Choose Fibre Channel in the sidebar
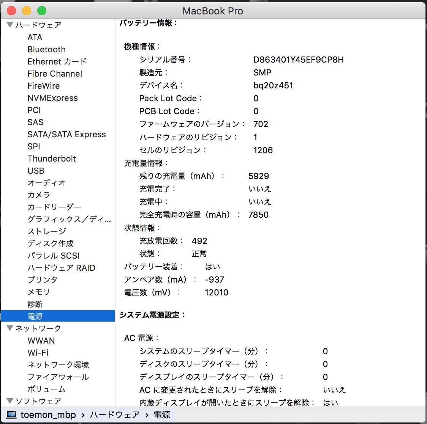Screen dimensions: 427x424 click(x=55, y=74)
